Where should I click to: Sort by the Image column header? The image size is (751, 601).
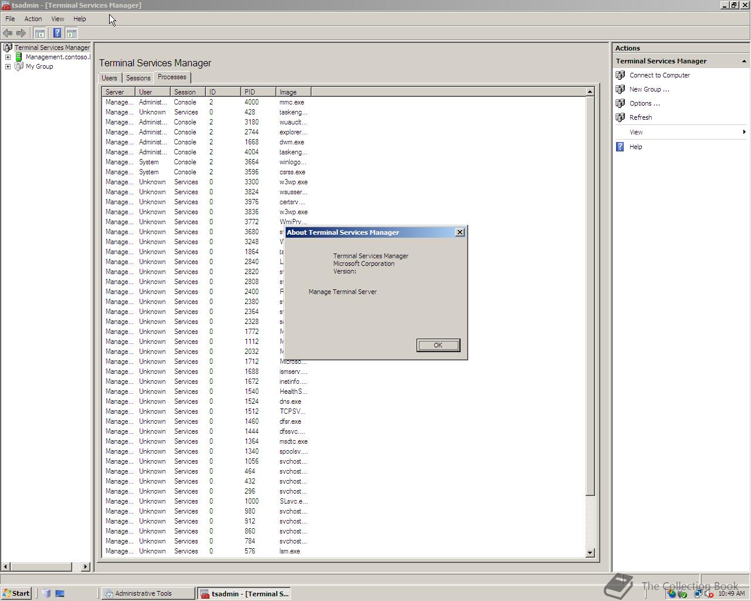(x=293, y=92)
